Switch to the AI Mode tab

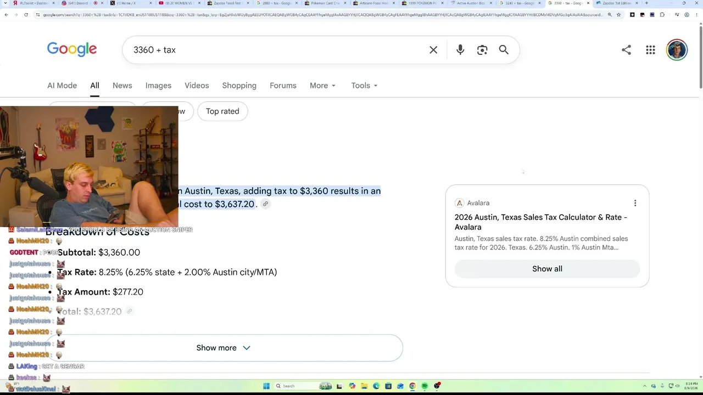(62, 86)
